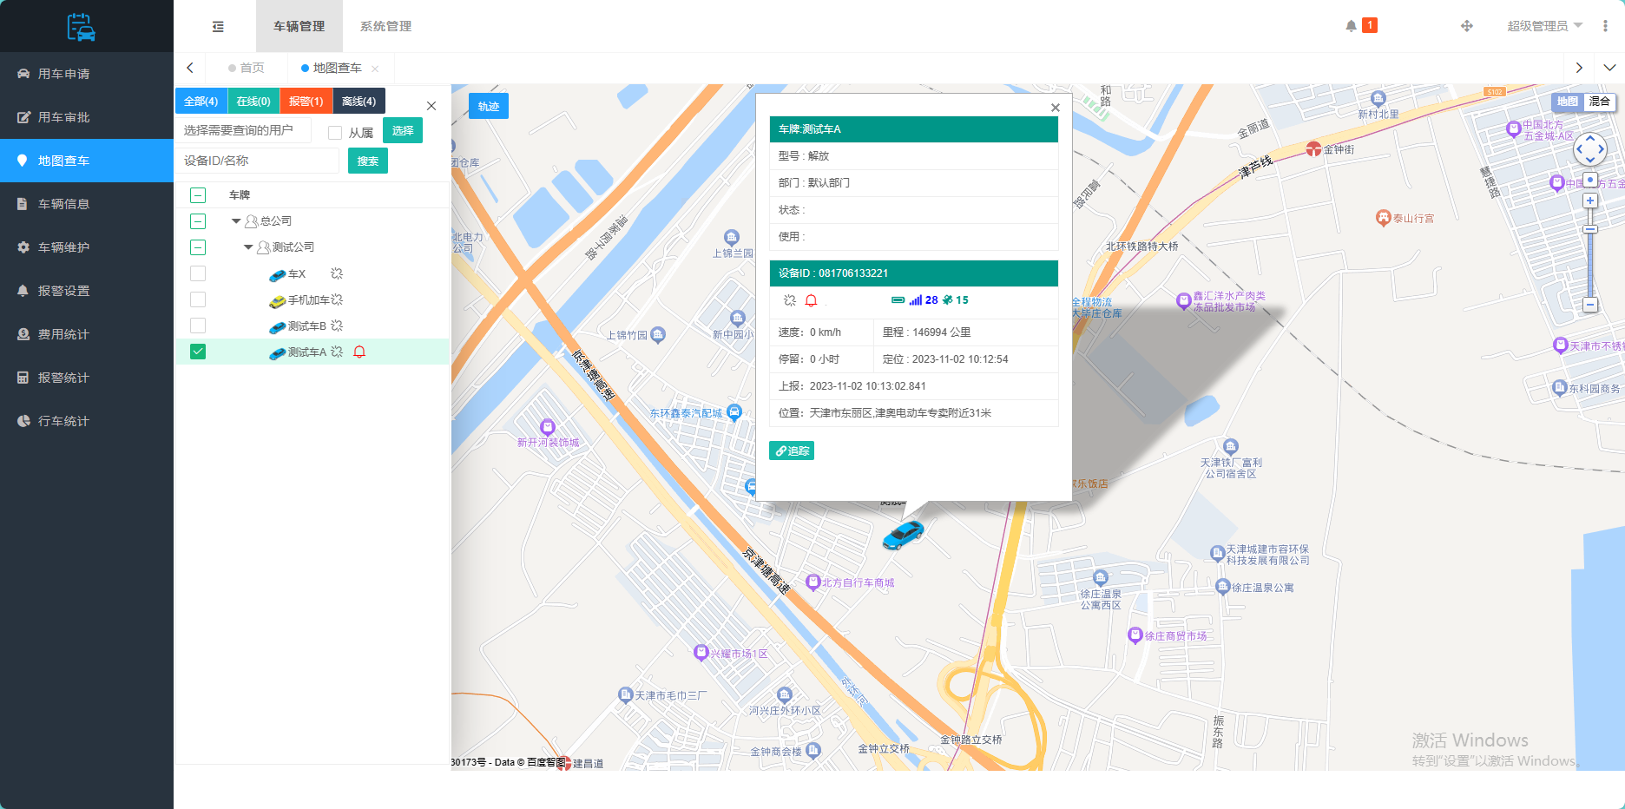Toggle the 车牌 header select-all checkbox
Screen dimensions: 1625x809
[198, 195]
